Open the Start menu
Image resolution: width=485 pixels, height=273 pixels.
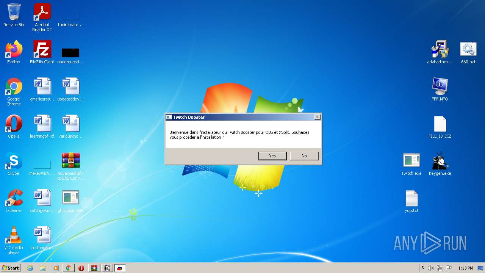11,268
